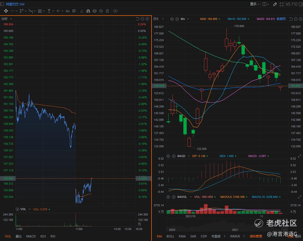
Task: Delete all drawings with trash icon
Action: [107, 11]
